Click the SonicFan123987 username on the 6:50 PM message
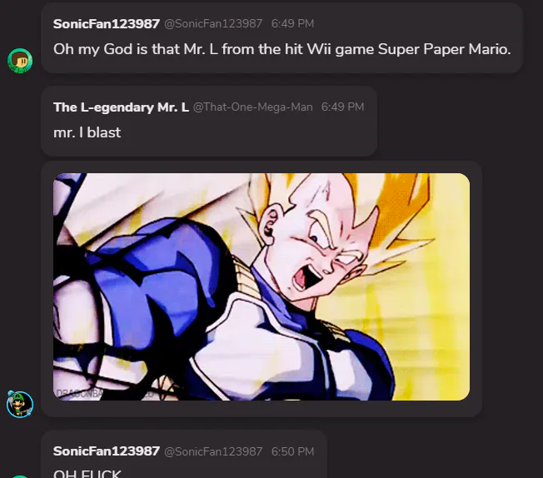Screen dimensions: 543x478 (x=107, y=451)
